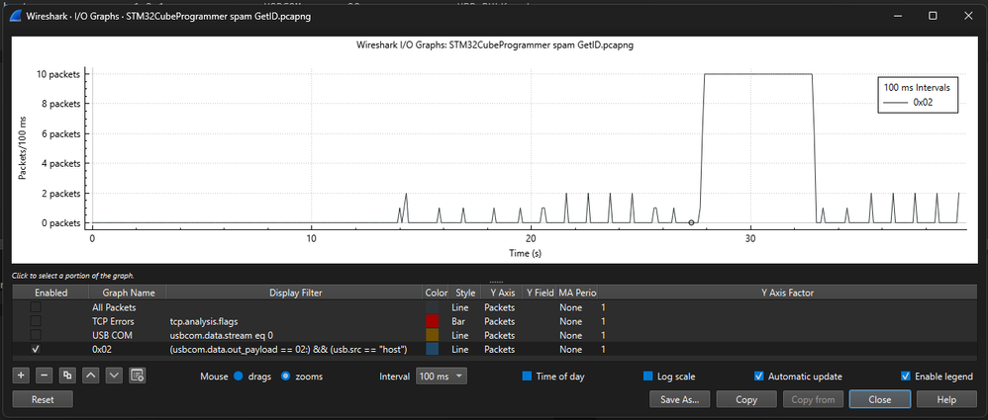Viewport: 988px width, 420px height.
Task: Click the Display Filter column header
Action: [296, 293]
